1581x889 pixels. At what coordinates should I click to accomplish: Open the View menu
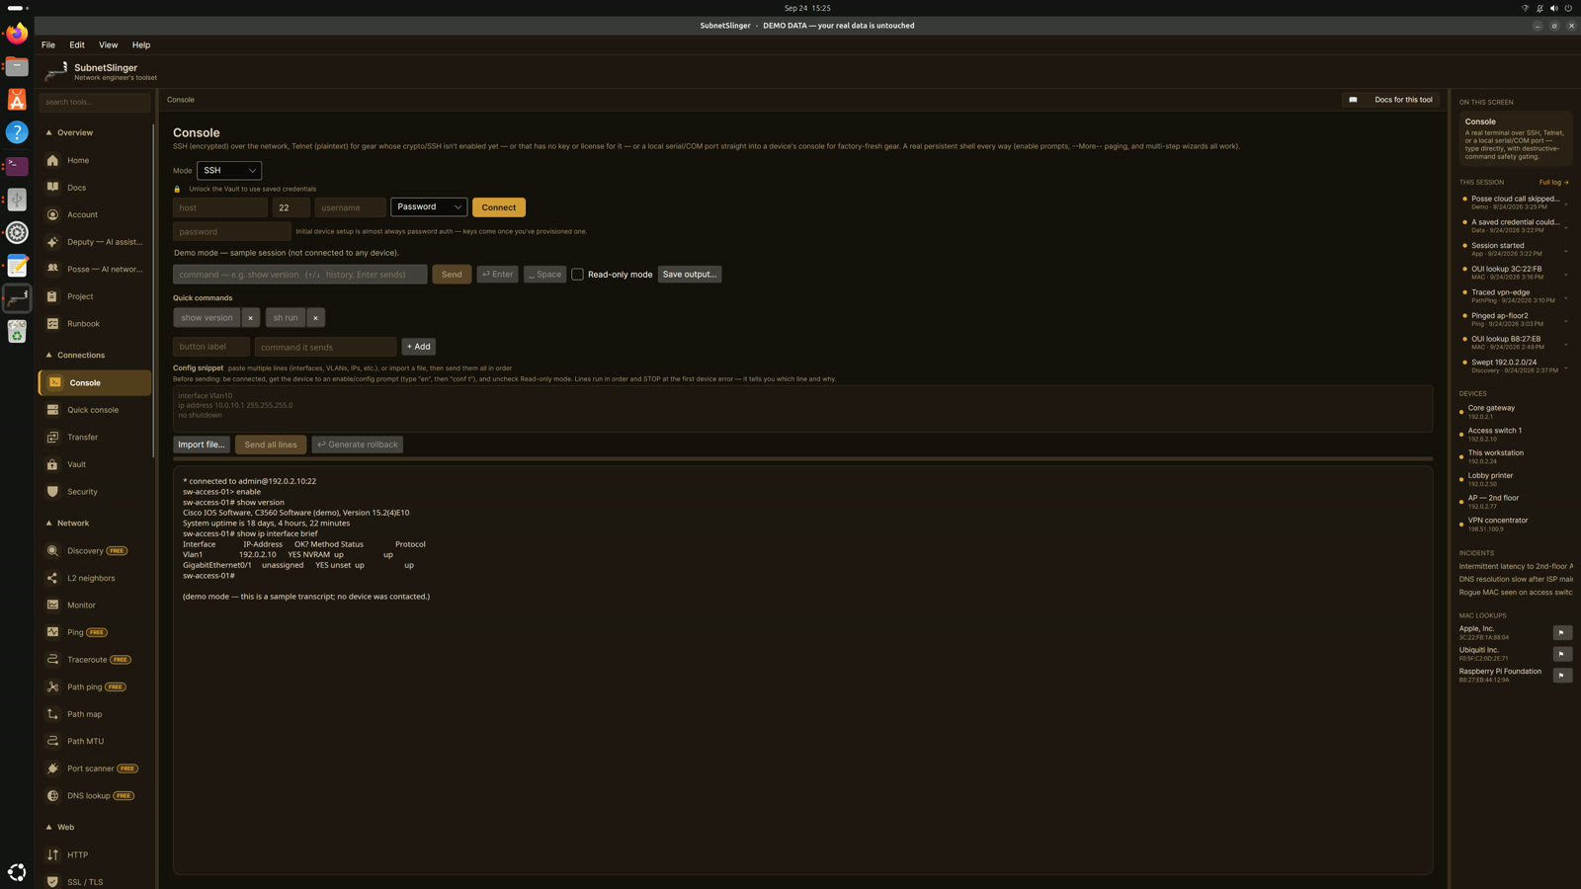108,45
